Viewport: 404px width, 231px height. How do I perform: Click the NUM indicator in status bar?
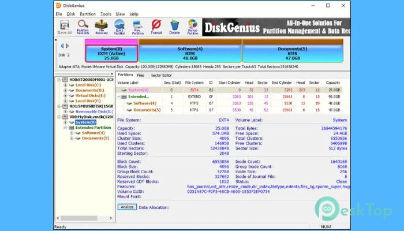coord(326,226)
